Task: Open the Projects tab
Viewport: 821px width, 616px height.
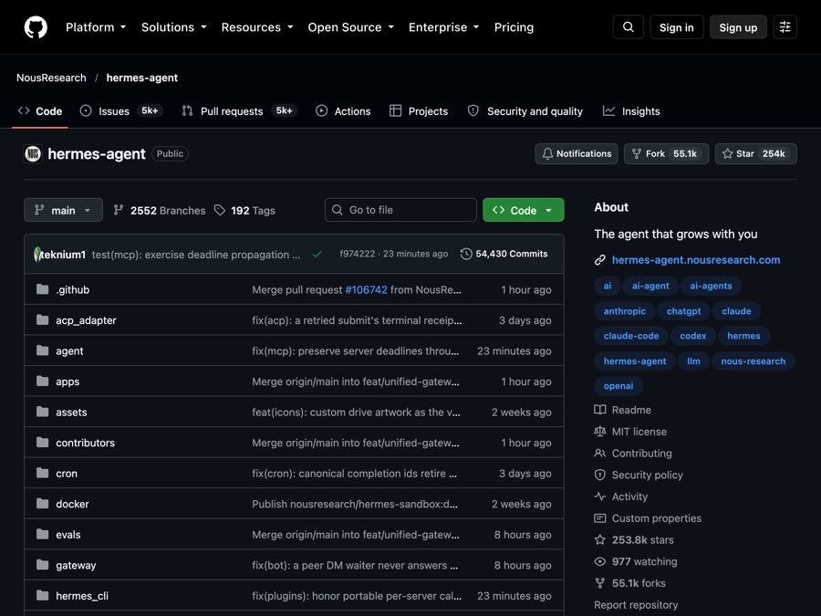Action: pos(419,111)
